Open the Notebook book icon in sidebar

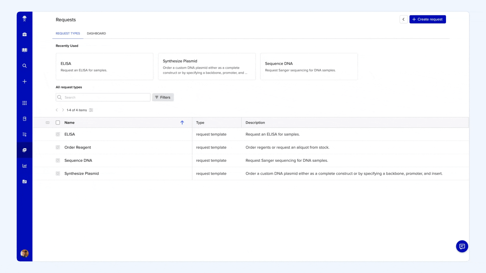pyautogui.click(x=25, y=50)
